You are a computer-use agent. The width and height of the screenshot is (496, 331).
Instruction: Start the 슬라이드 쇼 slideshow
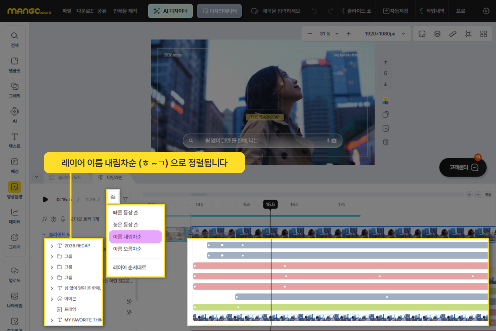(356, 11)
